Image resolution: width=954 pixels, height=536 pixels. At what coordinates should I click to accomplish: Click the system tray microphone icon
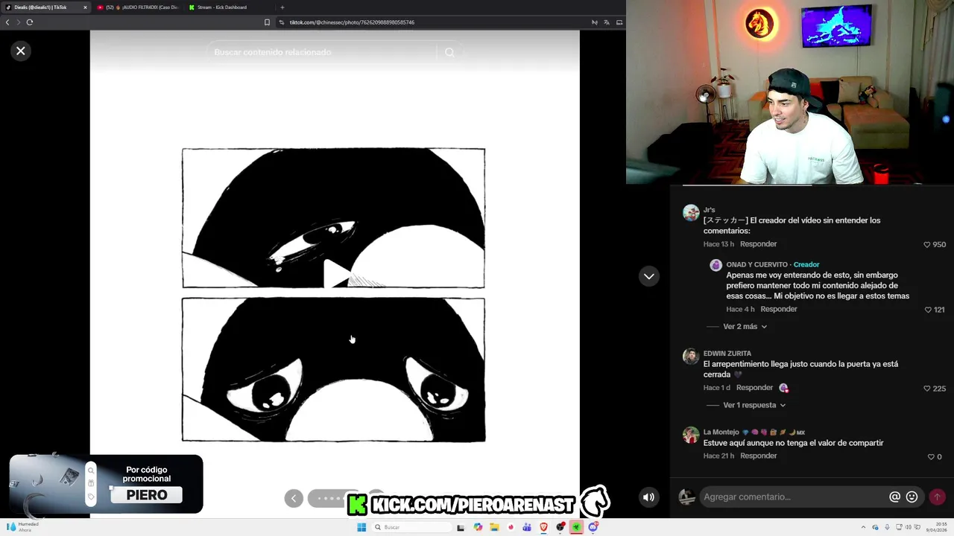click(x=887, y=527)
